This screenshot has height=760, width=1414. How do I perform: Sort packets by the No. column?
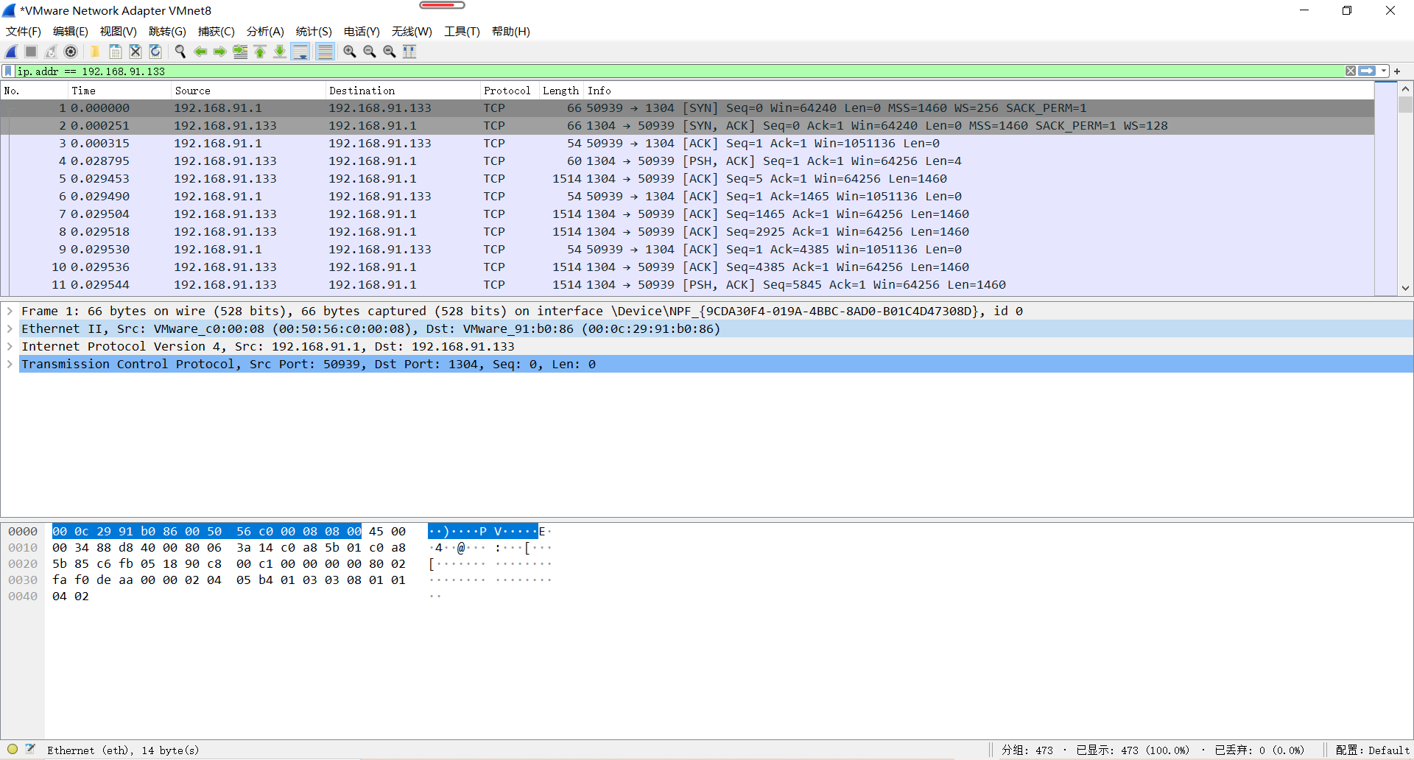[34, 91]
